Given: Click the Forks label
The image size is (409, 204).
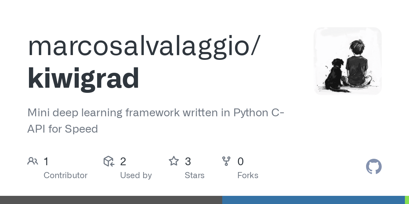Looking at the screenshot, I should [x=248, y=175].
